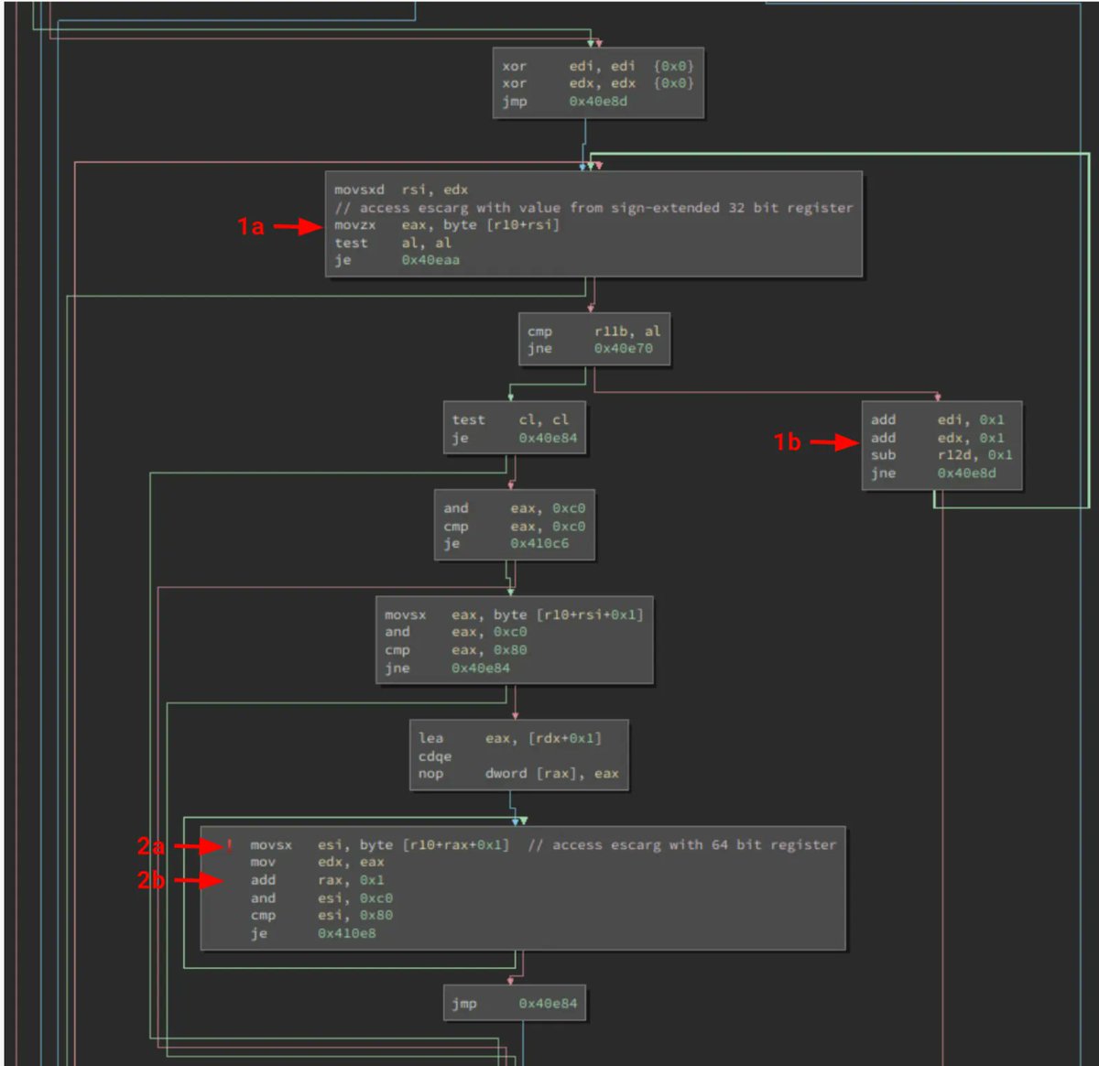Follow the 'jne 0x40e70' branch target

pyautogui.click(x=590, y=349)
